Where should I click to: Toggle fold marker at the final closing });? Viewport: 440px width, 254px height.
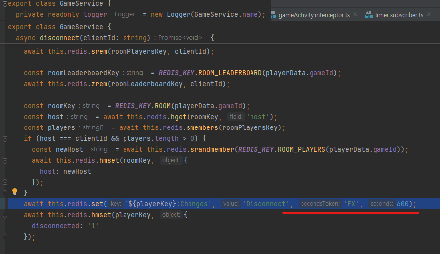(5, 237)
